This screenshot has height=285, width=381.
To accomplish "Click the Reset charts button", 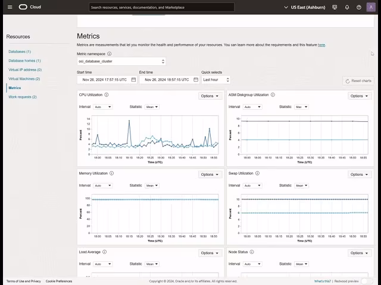I will click(358, 81).
